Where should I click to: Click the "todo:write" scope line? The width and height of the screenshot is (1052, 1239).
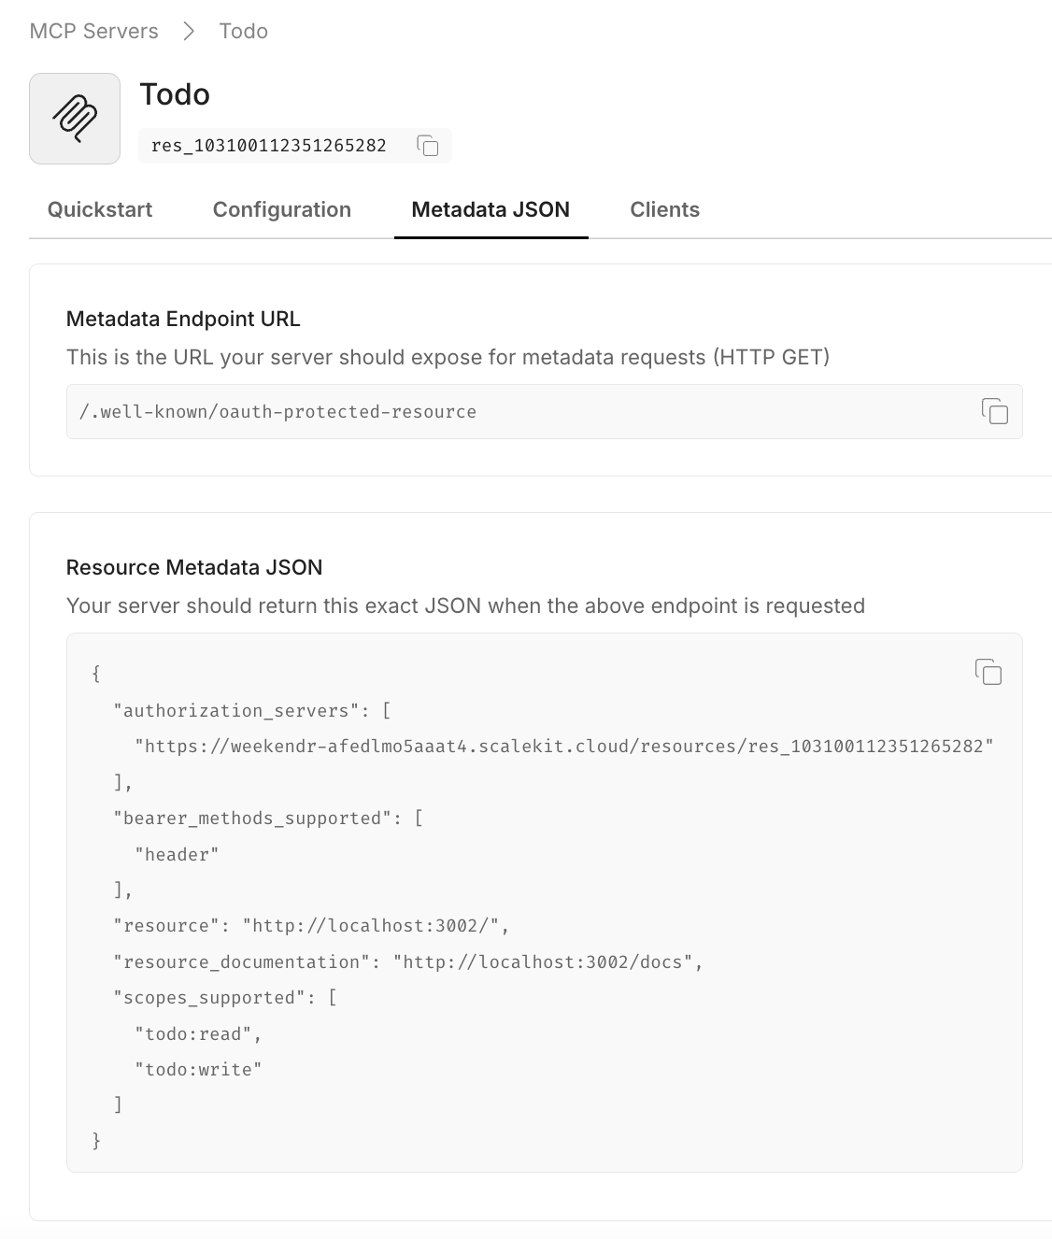click(x=198, y=1070)
